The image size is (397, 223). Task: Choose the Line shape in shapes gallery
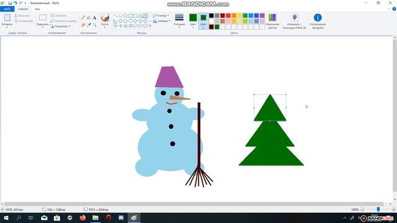click(x=115, y=16)
